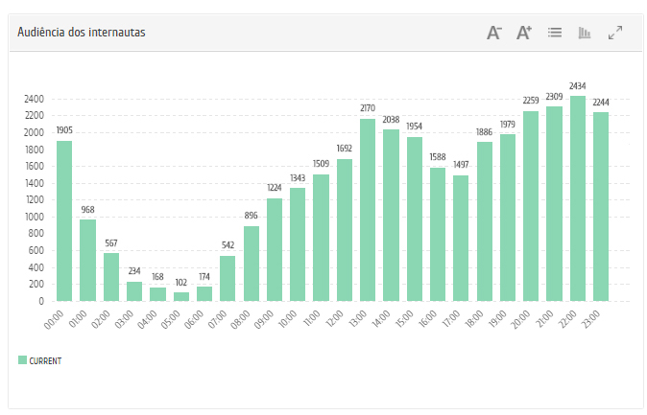647x415 pixels.
Task: Click the 20:00 bar showing 2259
Action: 531,205
